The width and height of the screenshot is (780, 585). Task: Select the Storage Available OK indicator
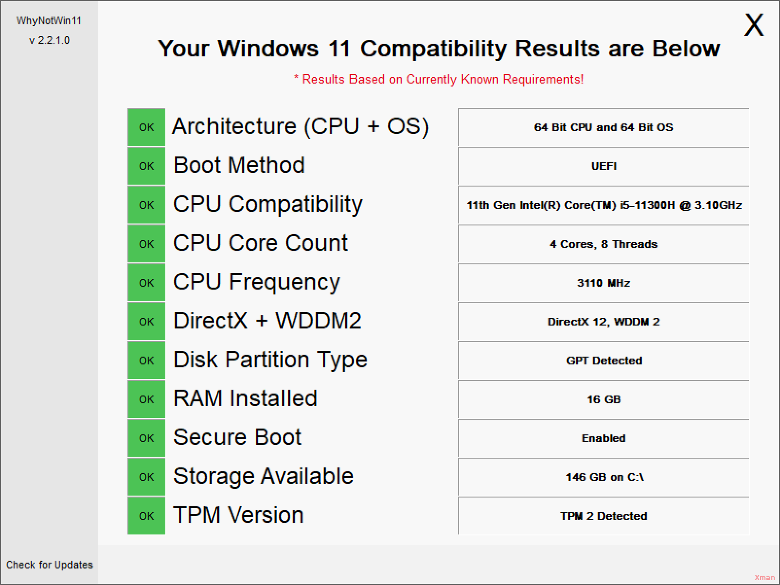coord(146,477)
